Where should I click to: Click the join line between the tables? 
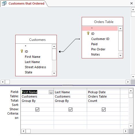[70, 45]
